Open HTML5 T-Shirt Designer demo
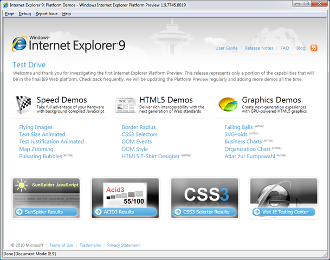Screen dimensions: 330x260 (151, 157)
